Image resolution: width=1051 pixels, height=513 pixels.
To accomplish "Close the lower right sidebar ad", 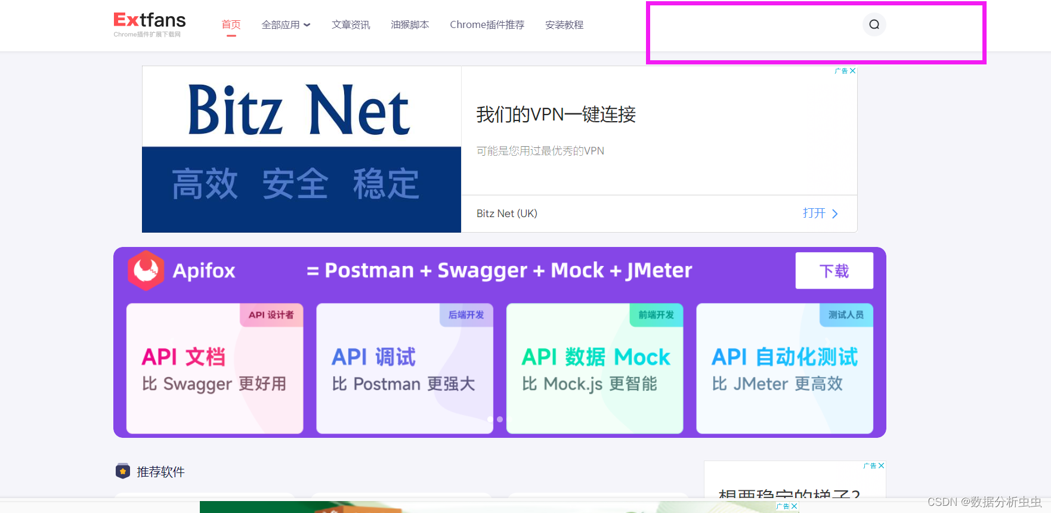I will pos(882,466).
